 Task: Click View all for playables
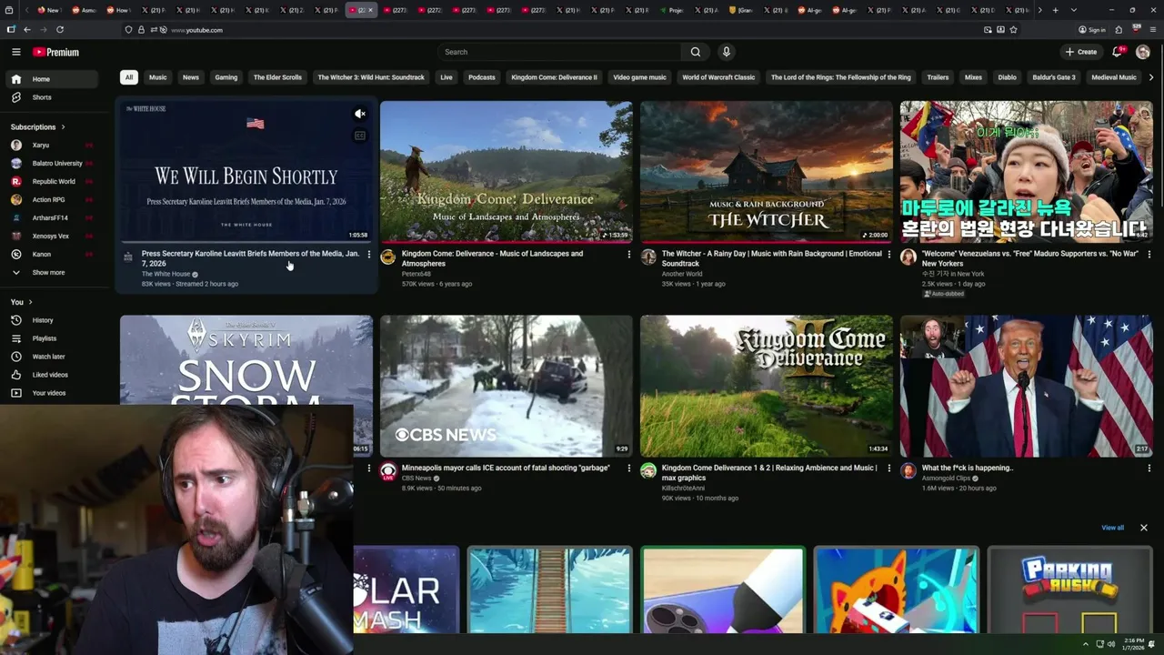tap(1112, 528)
